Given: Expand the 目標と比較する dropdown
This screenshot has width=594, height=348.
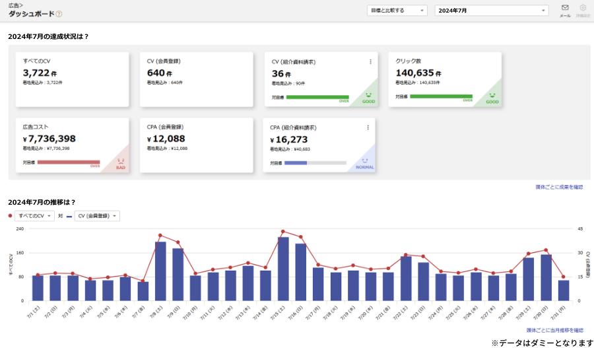Looking at the screenshot, I should (397, 11).
